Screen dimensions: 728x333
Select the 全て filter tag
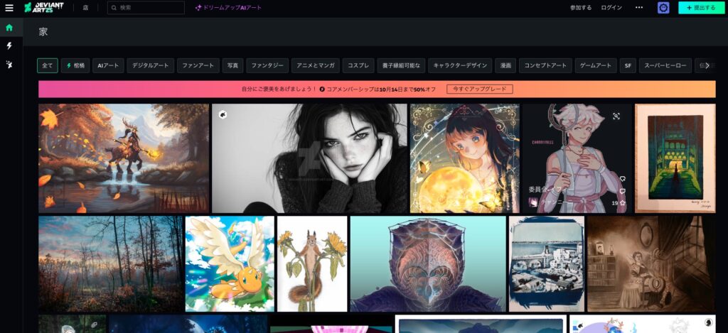tap(47, 65)
